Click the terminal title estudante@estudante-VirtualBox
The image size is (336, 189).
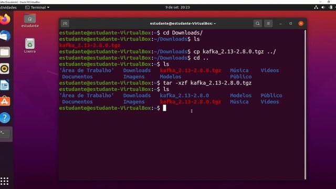click(x=183, y=23)
